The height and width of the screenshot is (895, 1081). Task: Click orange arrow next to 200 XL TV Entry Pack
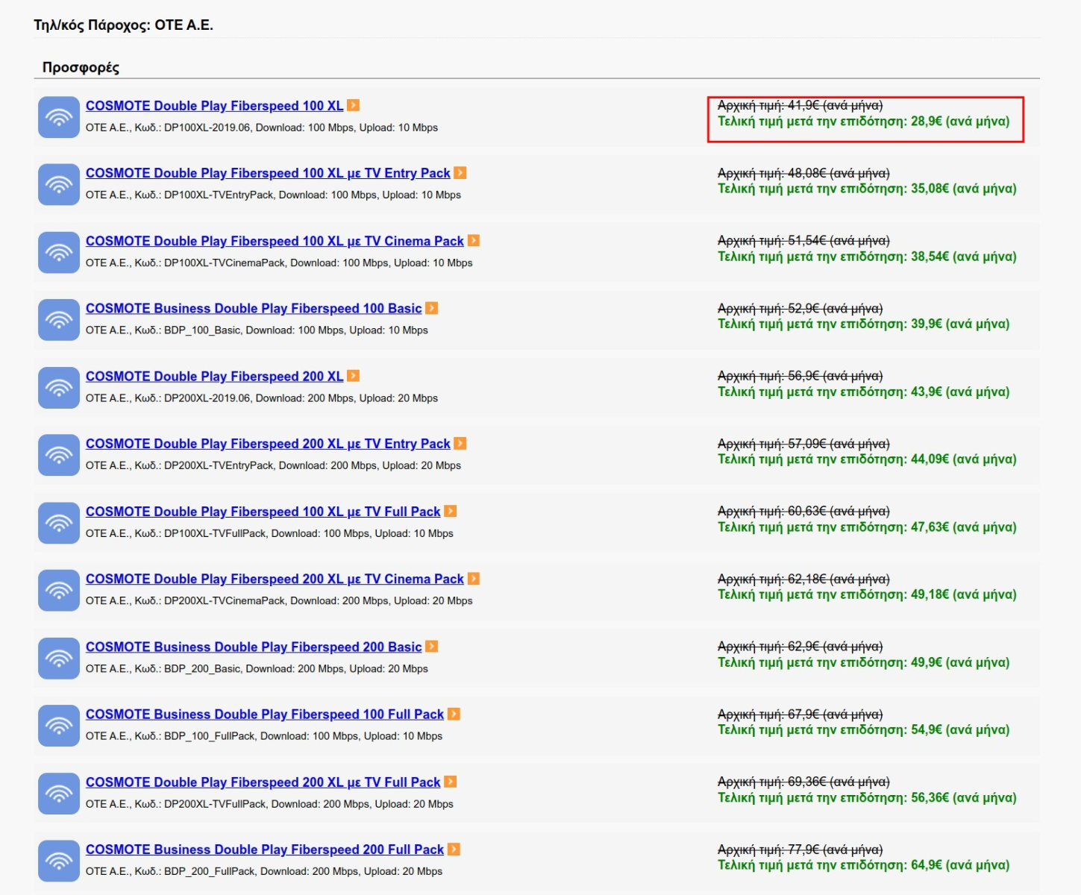(460, 443)
